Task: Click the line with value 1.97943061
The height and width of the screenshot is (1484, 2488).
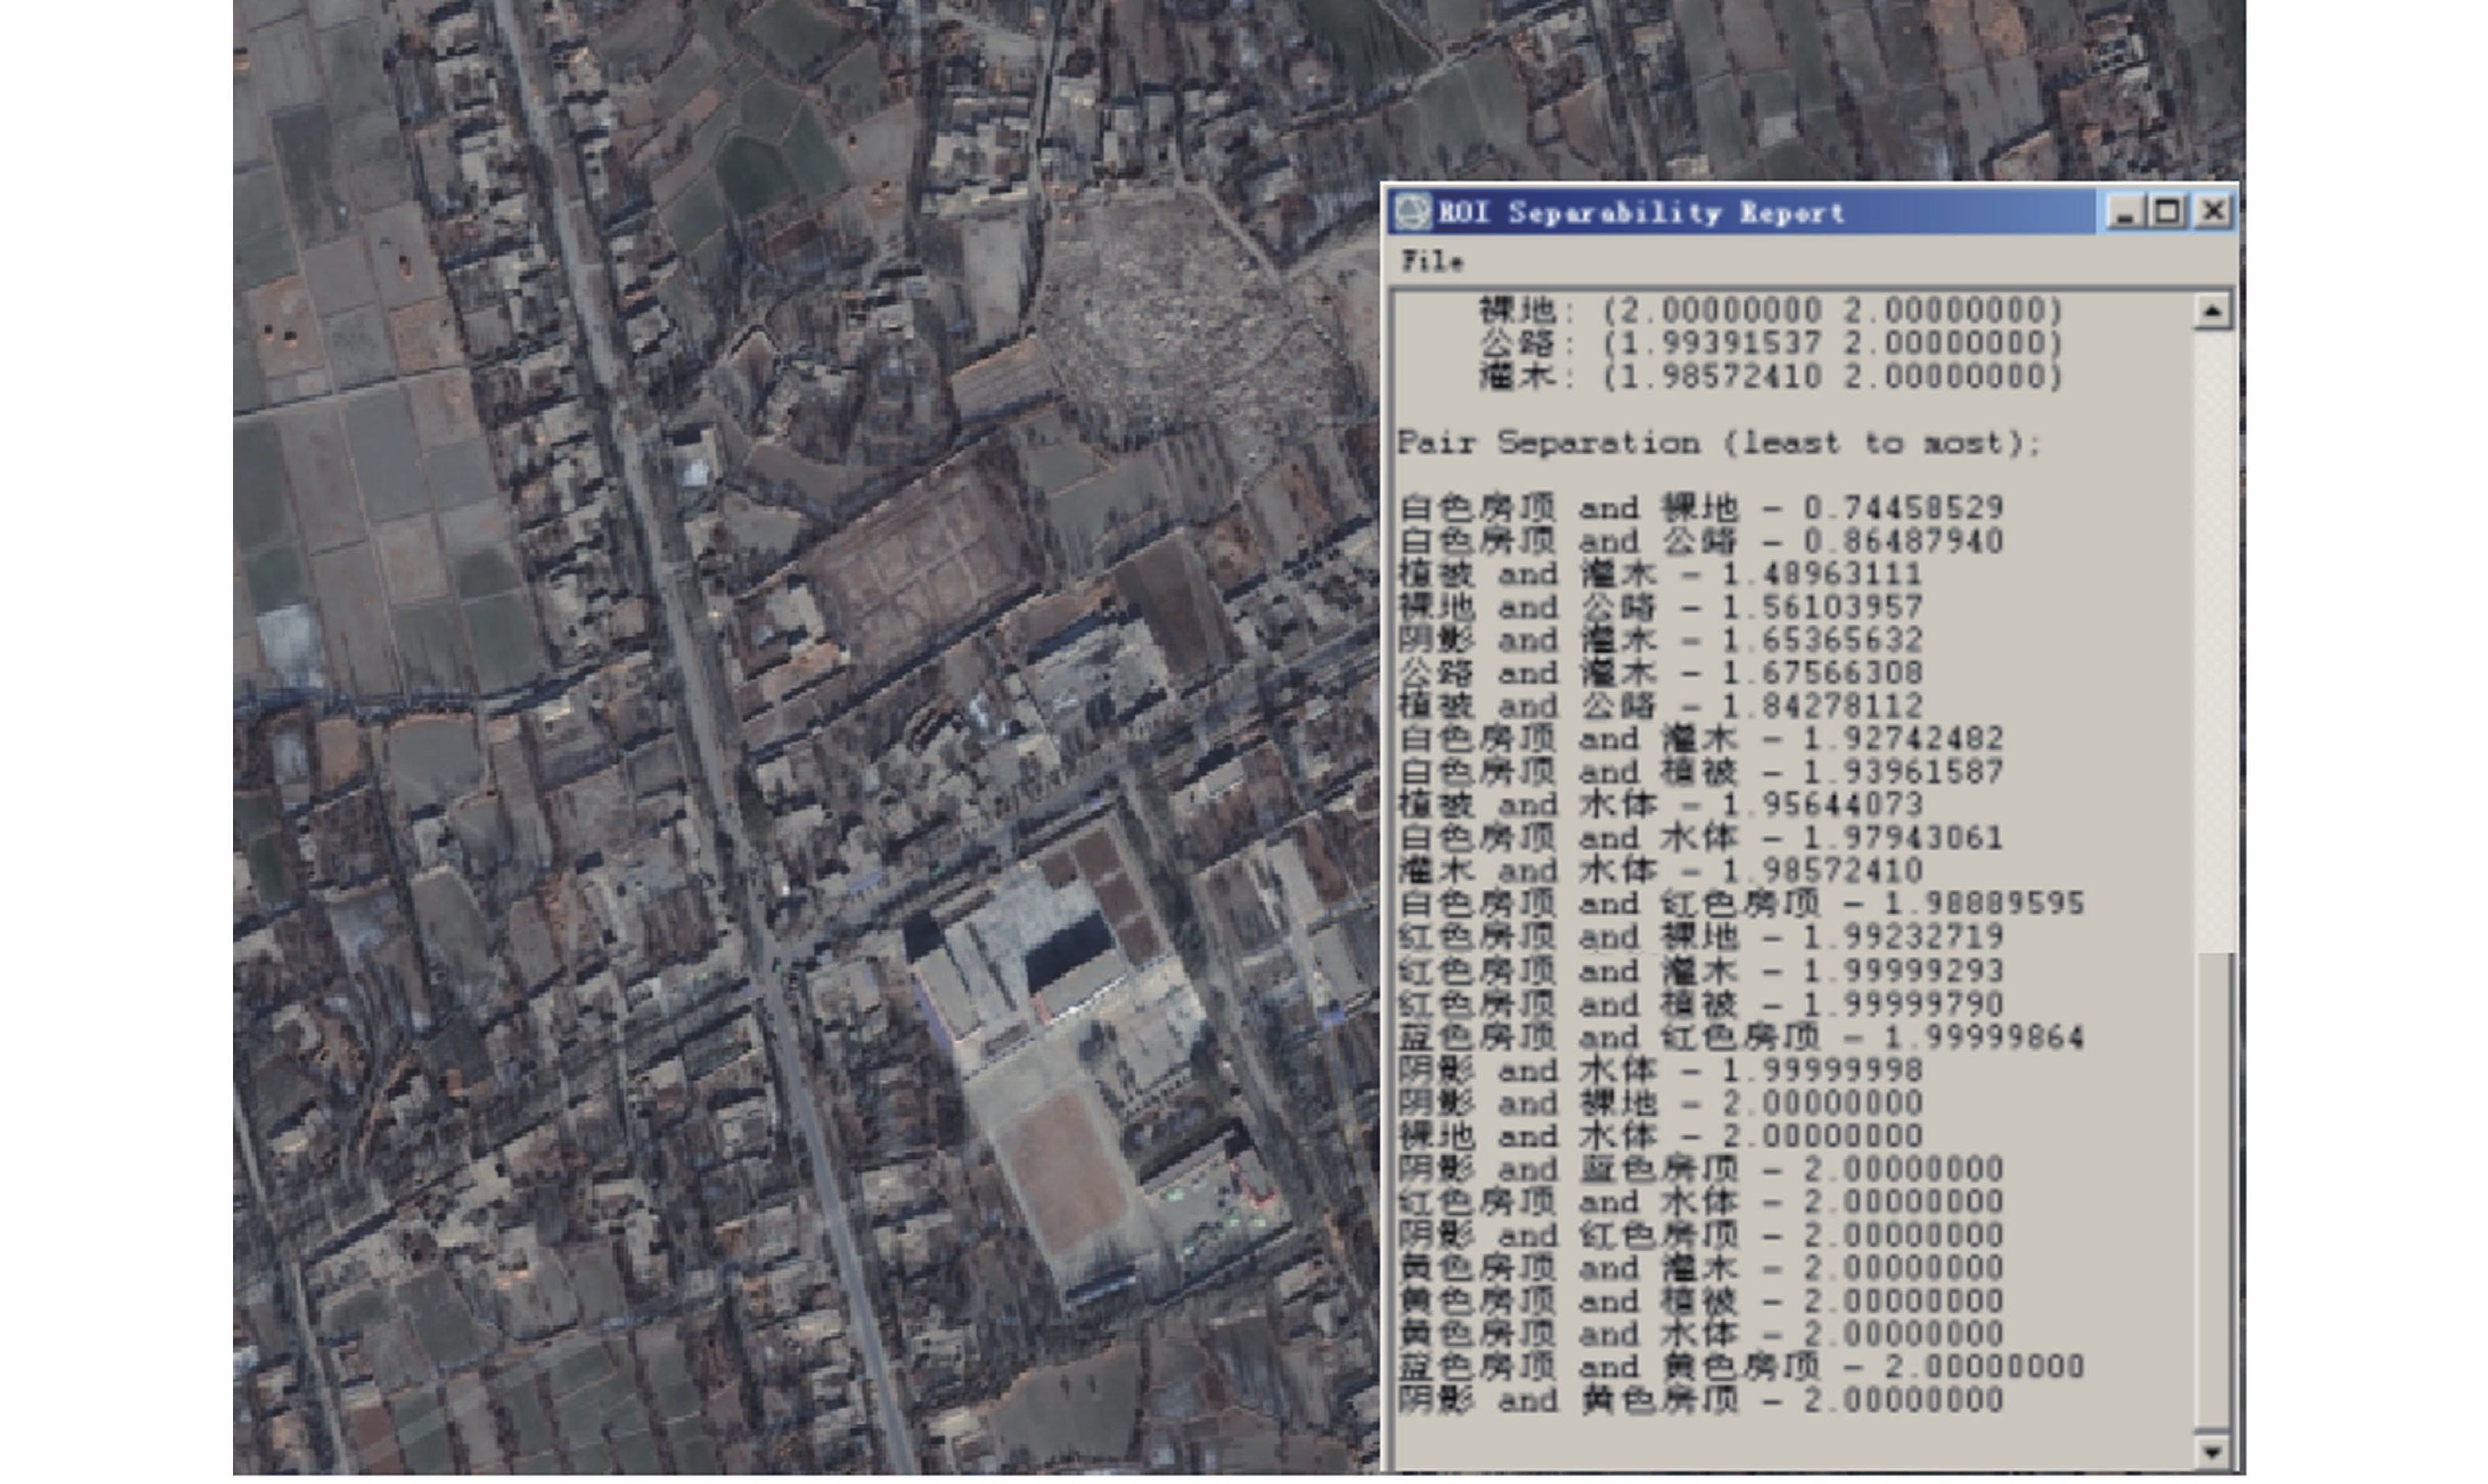Action: click(1701, 838)
